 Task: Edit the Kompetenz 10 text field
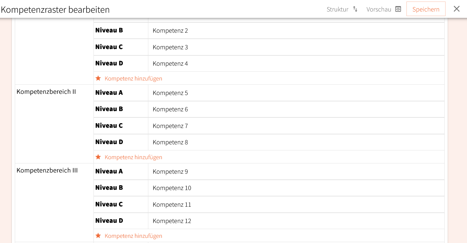click(296, 188)
